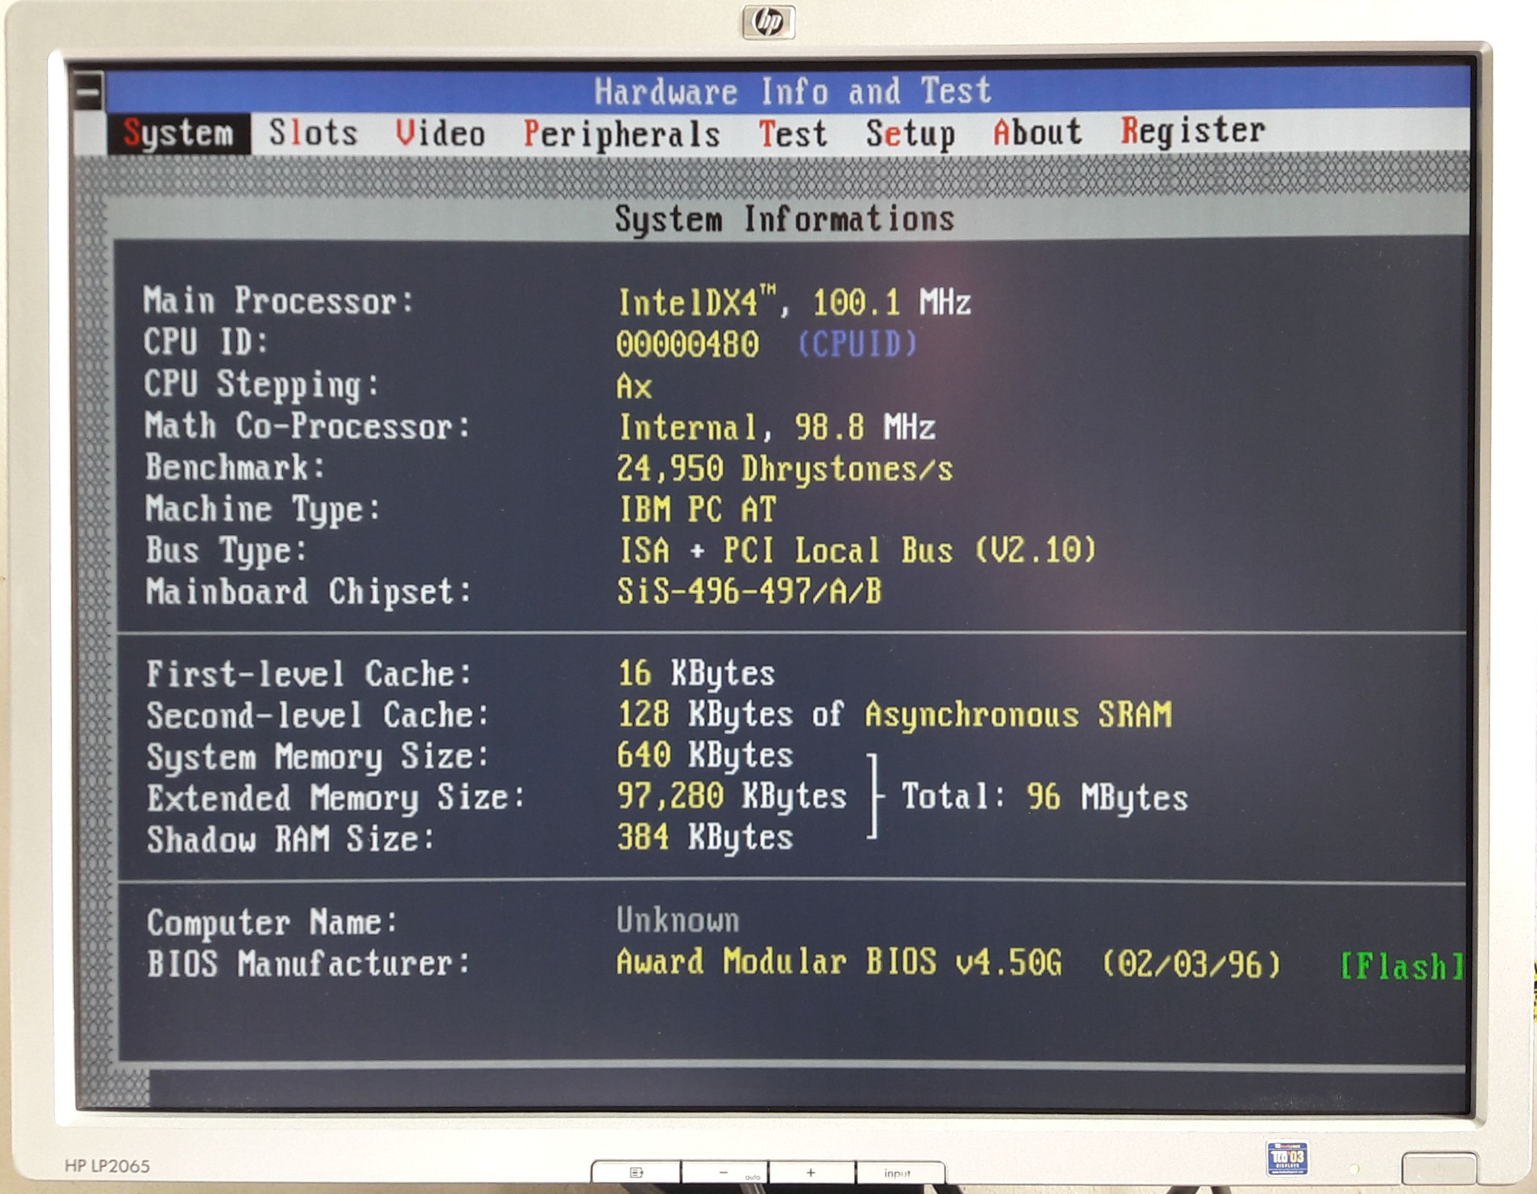
Task: Open the About menu
Action: 1037,132
